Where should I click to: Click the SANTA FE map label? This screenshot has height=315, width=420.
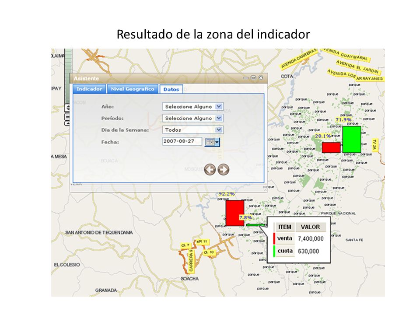[x=354, y=240]
